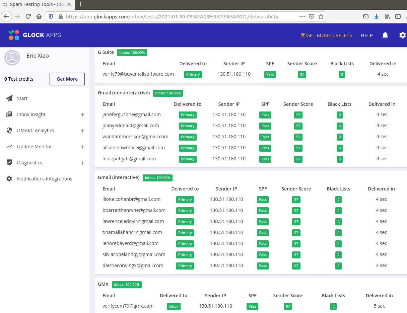The image size is (407, 313).
Task: Open a new browser tab
Action: 80,4
